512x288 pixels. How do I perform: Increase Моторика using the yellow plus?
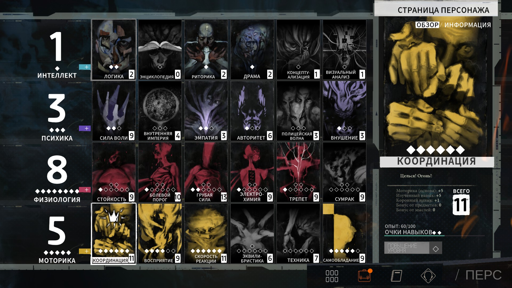85,251
